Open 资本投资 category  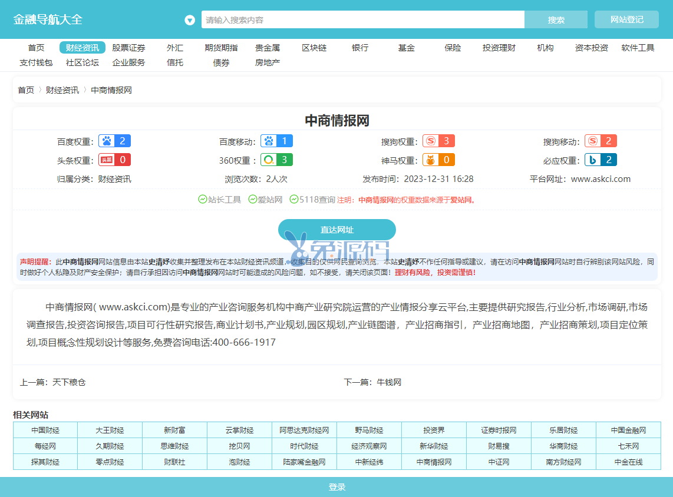tap(592, 48)
